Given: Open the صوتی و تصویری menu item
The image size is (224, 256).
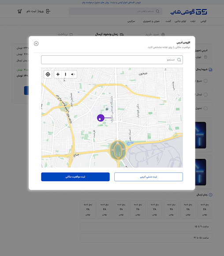Looking at the screenshot, I should (x=151, y=21).
